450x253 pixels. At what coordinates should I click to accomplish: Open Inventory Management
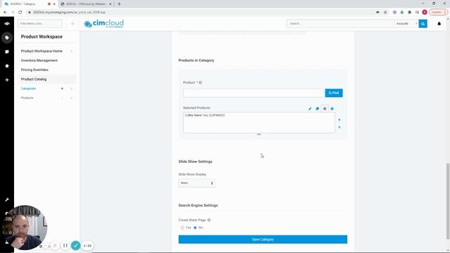(x=39, y=60)
